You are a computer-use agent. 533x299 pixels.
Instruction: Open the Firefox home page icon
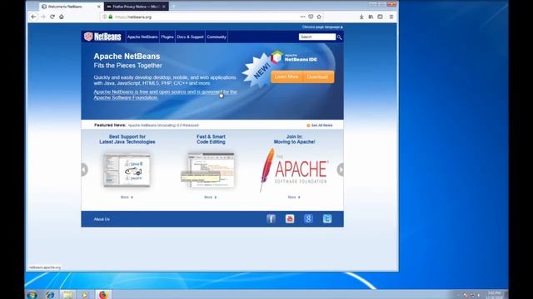click(x=62, y=17)
